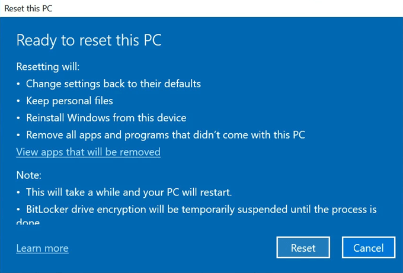Click the bullet before This will take a while

click(18, 193)
